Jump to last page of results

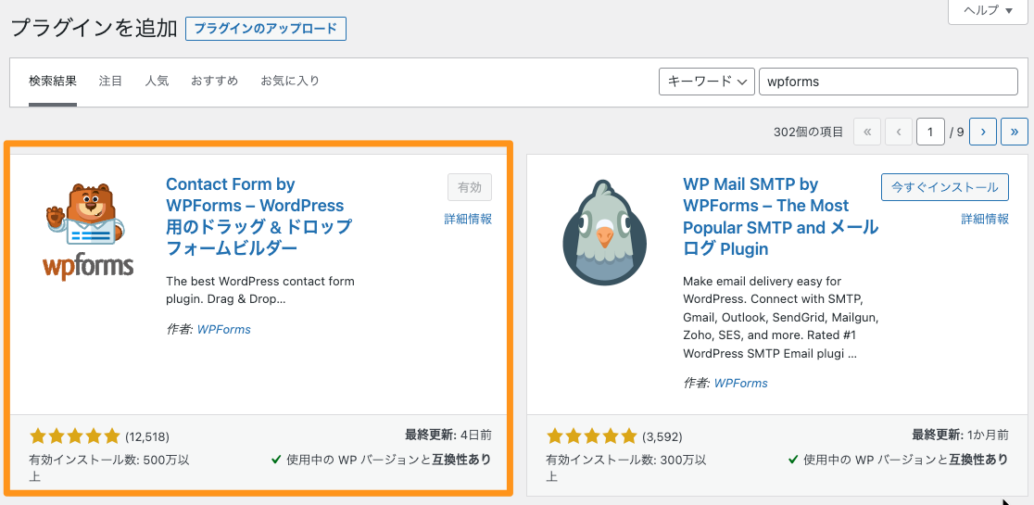(1015, 132)
